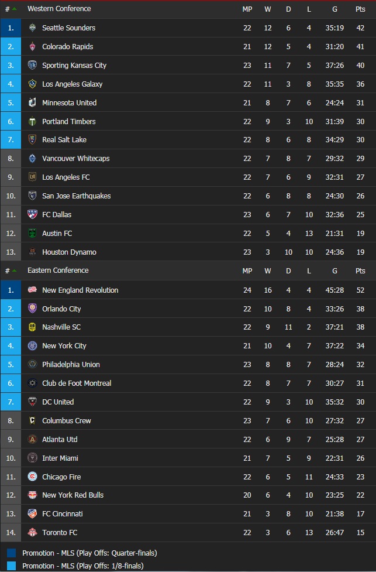376x572 pixels.
Task: Click the dark blue Quarter-finals legend swatch
Action: [x=12, y=553]
